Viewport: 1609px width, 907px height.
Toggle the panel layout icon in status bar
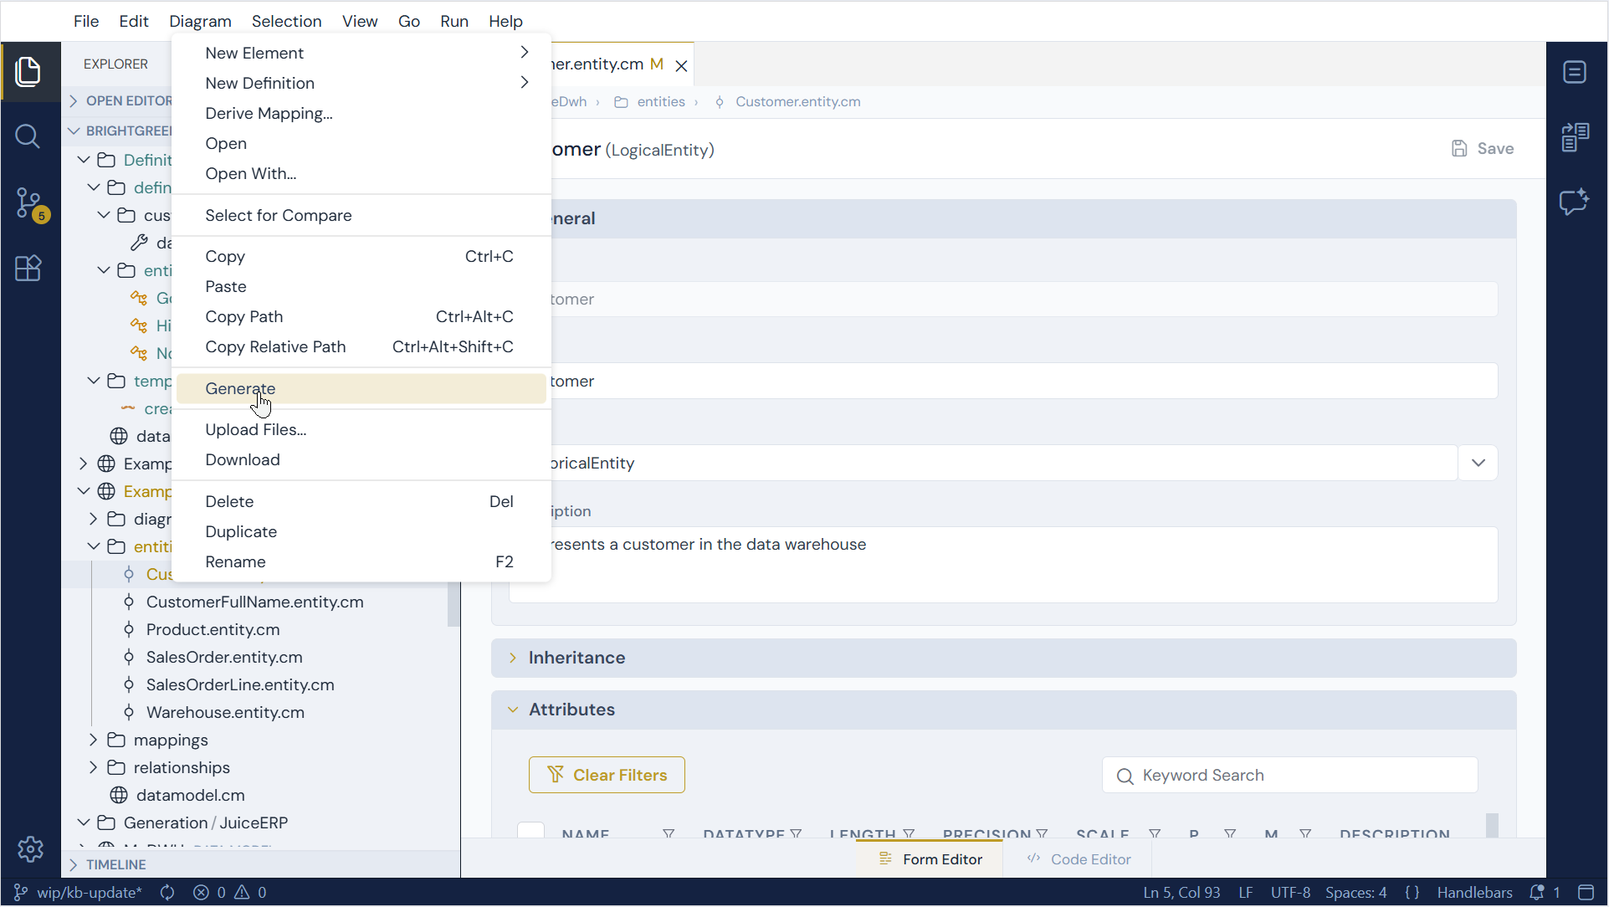click(1586, 893)
